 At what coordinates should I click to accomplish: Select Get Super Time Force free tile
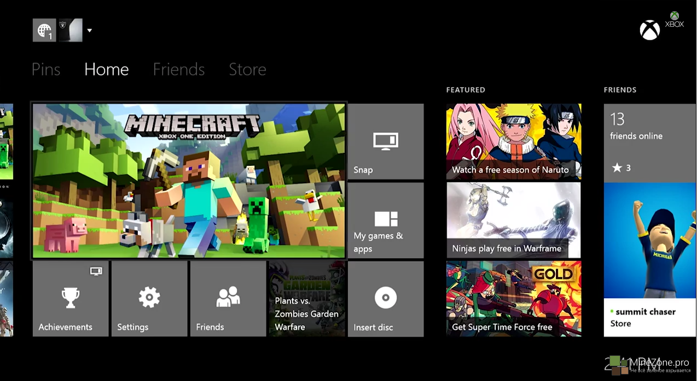(513, 299)
